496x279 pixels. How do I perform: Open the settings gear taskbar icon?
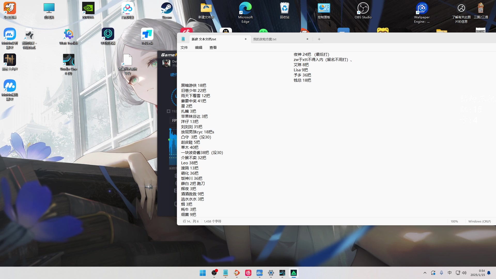[x=271, y=273]
